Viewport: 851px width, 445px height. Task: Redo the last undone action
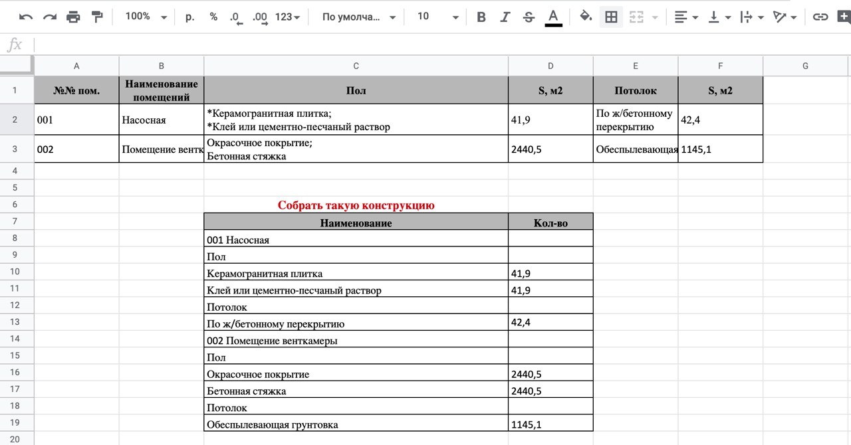pyautogui.click(x=50, y=17)
